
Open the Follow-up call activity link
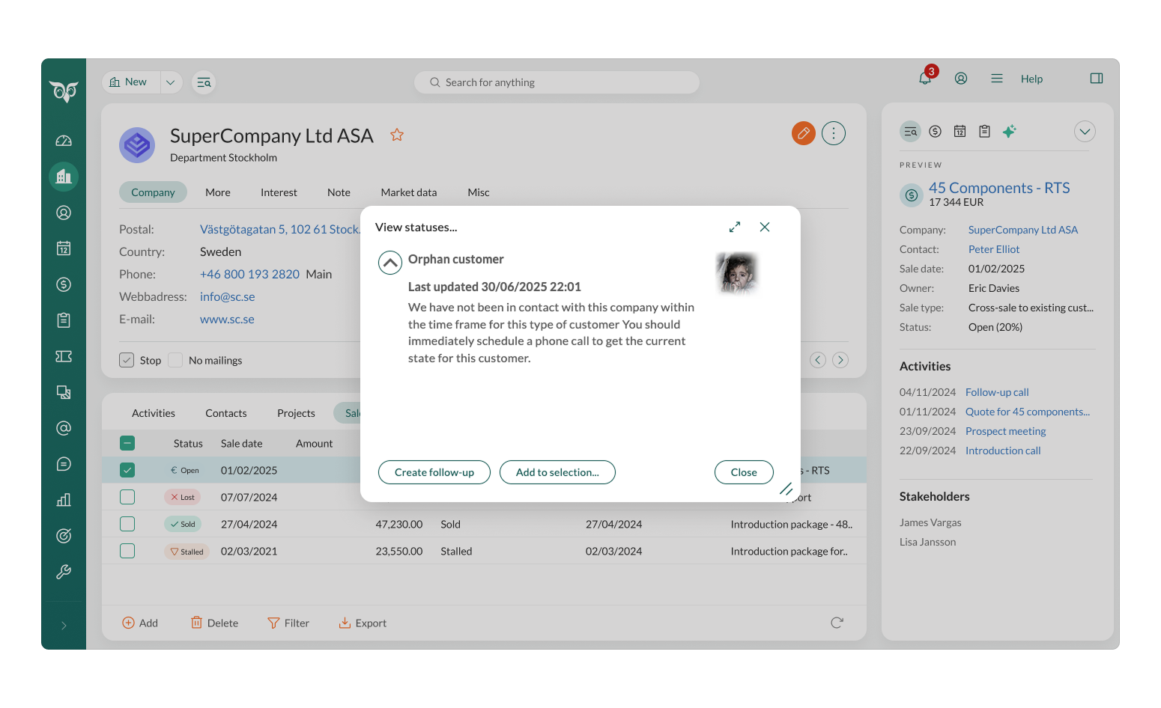(996, 392)
